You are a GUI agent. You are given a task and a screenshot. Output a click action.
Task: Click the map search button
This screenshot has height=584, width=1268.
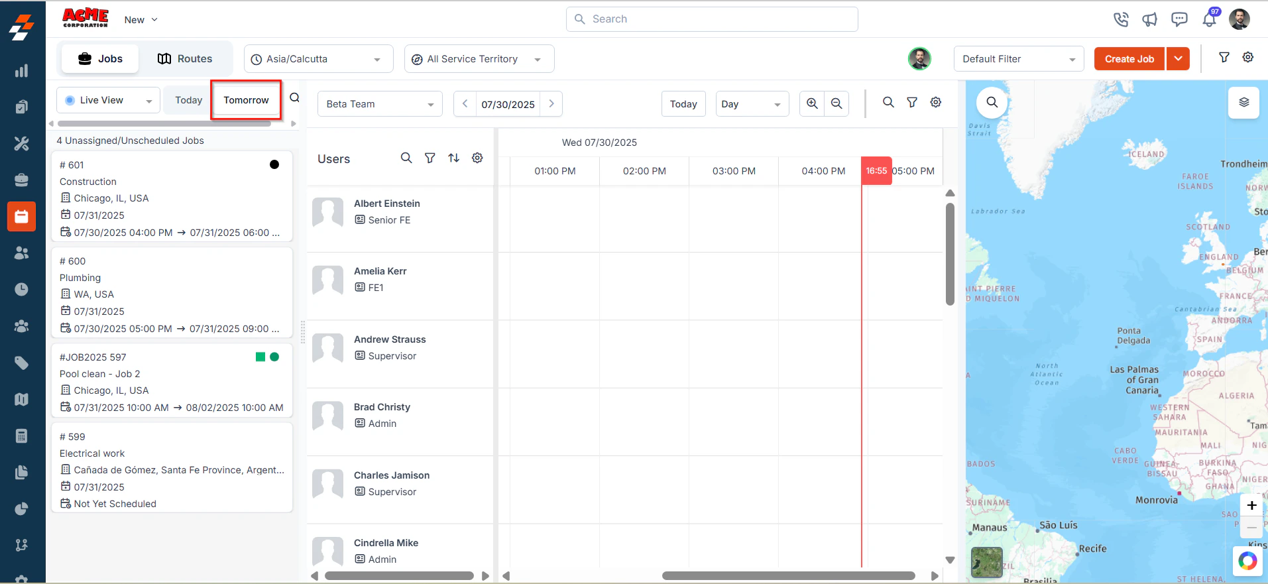[x=992, y=102]
